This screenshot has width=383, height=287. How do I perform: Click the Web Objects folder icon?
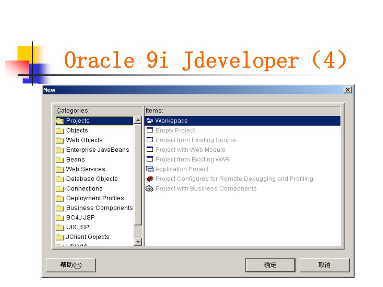tap(60, 141)
